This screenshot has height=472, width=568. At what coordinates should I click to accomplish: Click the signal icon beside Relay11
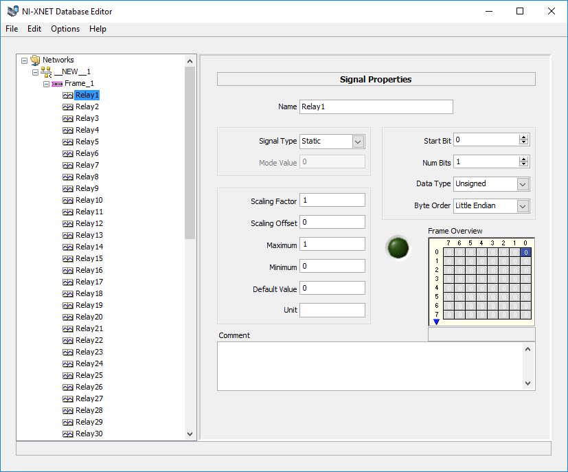68,212
